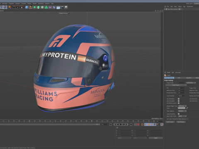Toggle Position keyframe recording button
The width and height of the screenshot is (199, 149).
(146, 125)
